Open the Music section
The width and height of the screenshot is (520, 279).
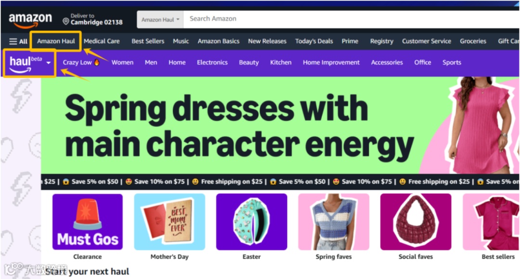[x=181, y=41]
